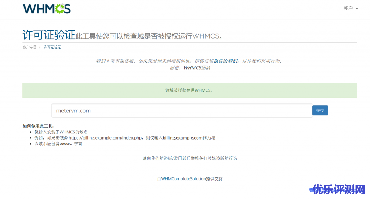Click the 提交 submit button

pyautogui.click(x=320, y=110)
